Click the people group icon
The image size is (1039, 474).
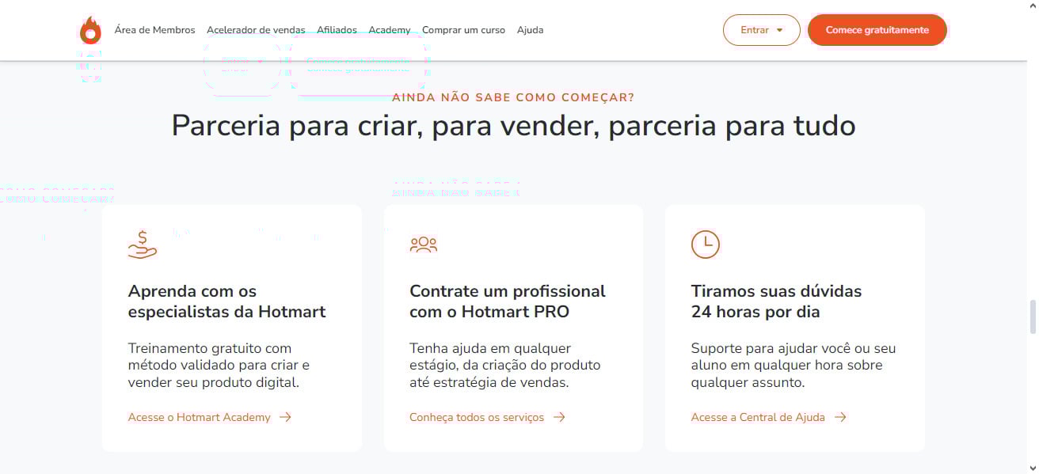tap(424, 245)
